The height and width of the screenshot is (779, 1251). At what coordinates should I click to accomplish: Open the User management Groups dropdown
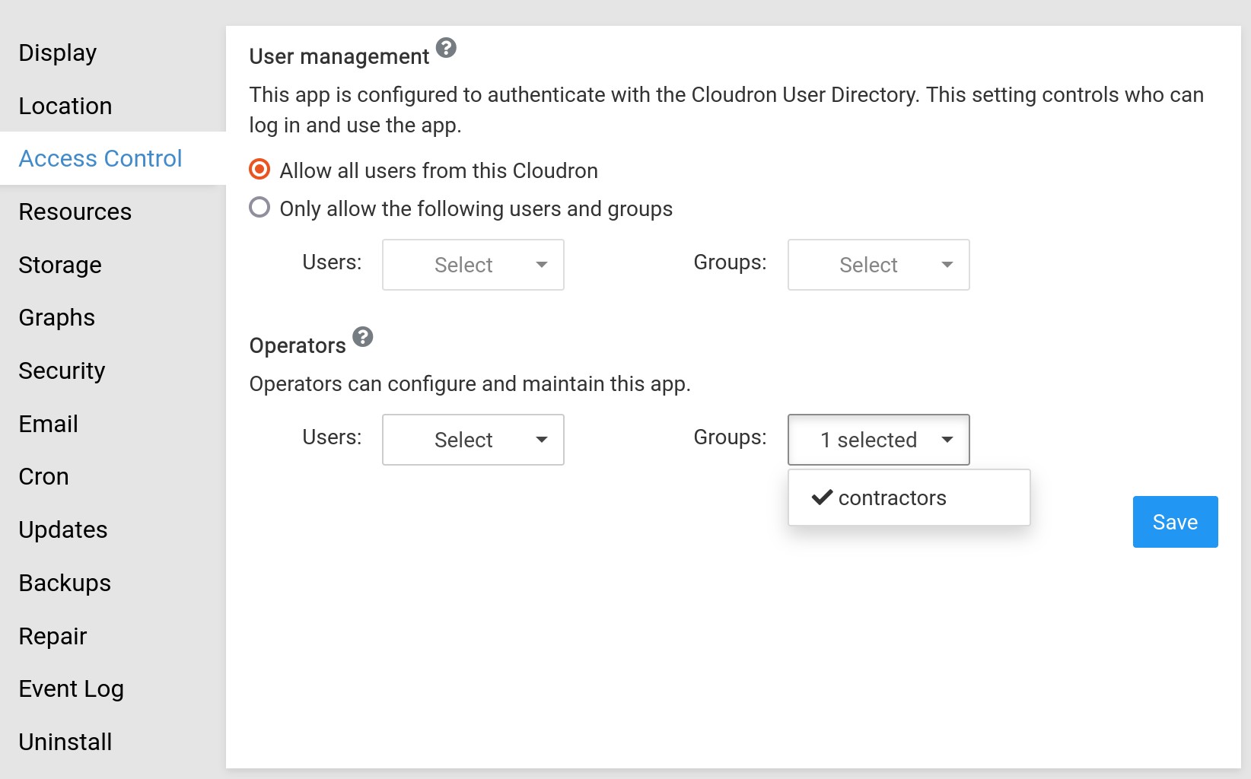pos(878,265)
